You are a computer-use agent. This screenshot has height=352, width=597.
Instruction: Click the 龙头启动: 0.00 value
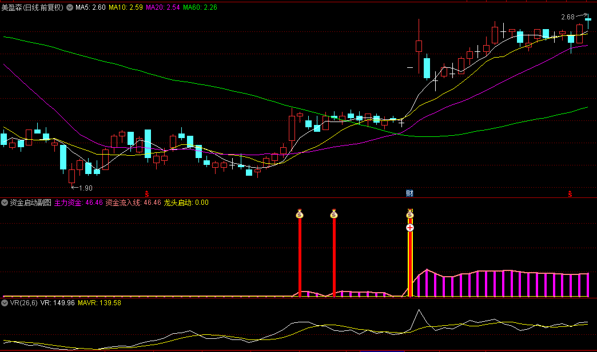click(x=186, y=203)
